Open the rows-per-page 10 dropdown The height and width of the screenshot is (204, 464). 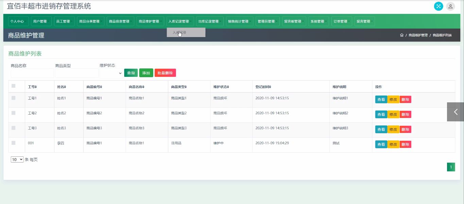click(x=17, y=159)
